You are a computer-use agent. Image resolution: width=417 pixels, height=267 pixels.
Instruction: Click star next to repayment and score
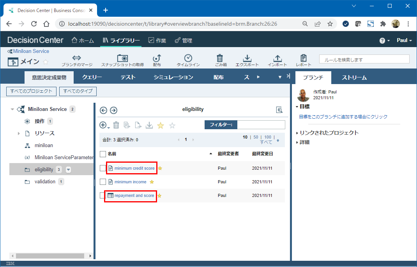click(x=159, y=196)
